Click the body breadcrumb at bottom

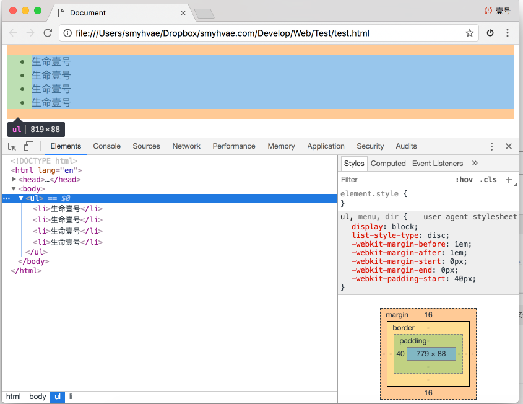point(38,397)
